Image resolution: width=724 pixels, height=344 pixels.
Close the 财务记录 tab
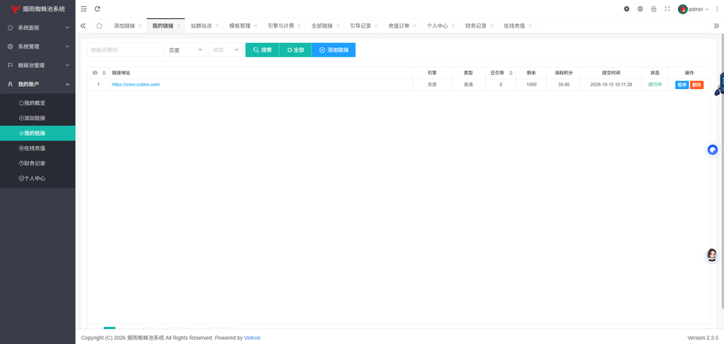[492, 26]
